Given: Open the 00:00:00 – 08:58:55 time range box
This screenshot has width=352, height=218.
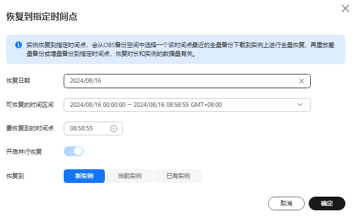Looking at the screenshot, I should 187,105.
